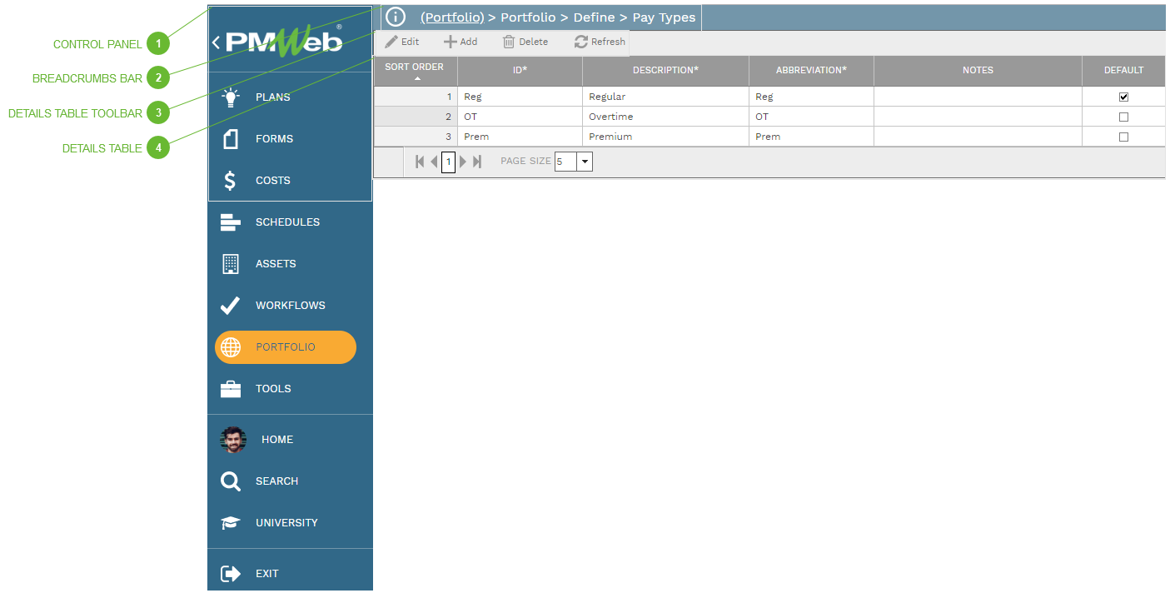Screen dimensions: 1170x593
Task: Select the Costs dollar sign icon
Action: pos(231,181)
